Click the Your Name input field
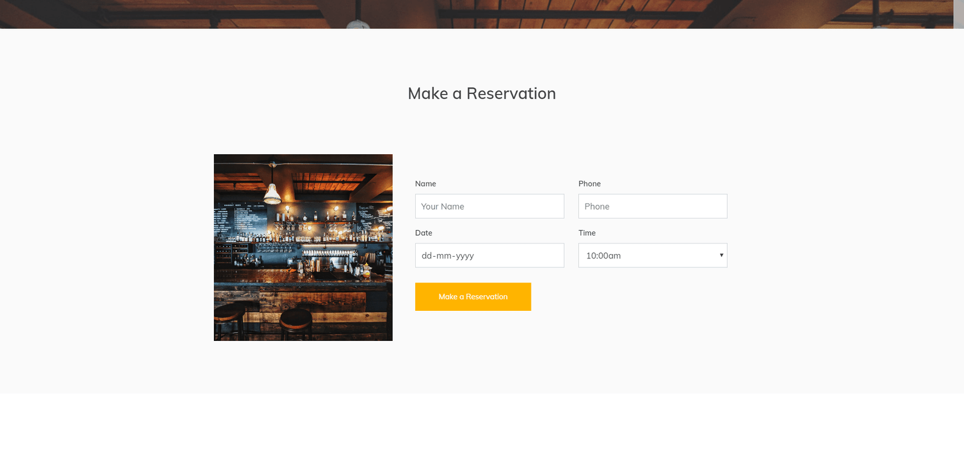The width and height of the screenshot is (964, 459). [x=489, y=206]
